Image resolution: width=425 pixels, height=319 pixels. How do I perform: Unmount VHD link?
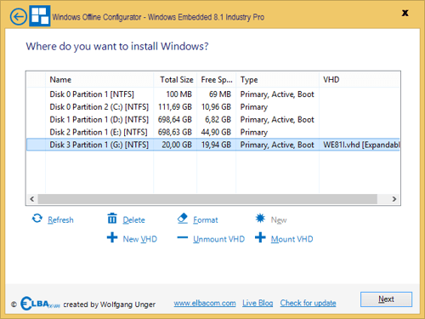point(218,239)
